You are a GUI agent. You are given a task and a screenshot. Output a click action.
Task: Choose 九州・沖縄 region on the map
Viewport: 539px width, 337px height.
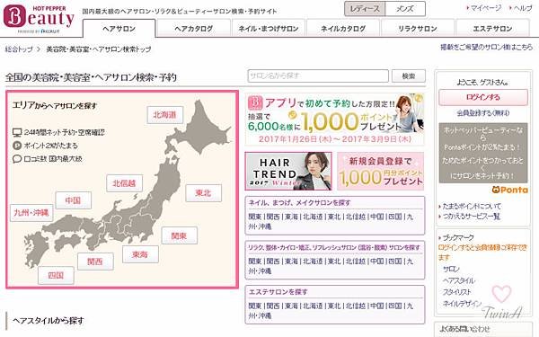[x=31, y=213]
